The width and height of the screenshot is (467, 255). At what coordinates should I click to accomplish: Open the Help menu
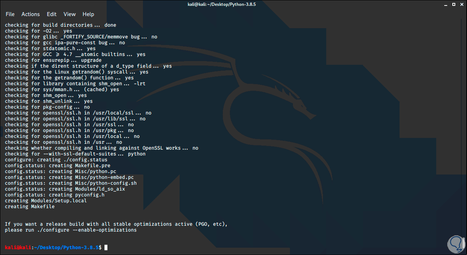point(88,14)
